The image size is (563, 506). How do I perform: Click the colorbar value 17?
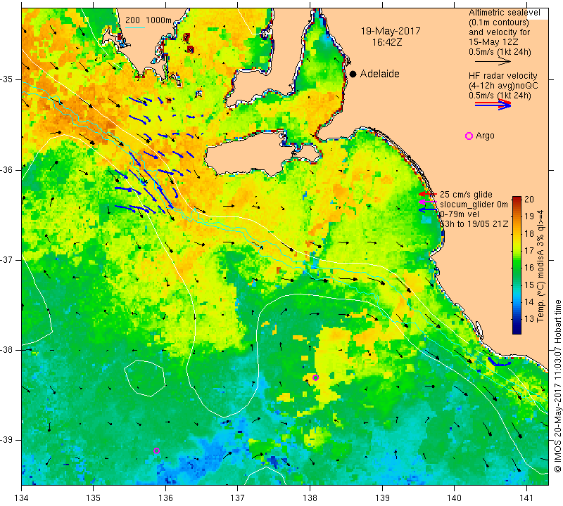pyautogui.click(x=529, y=250)
